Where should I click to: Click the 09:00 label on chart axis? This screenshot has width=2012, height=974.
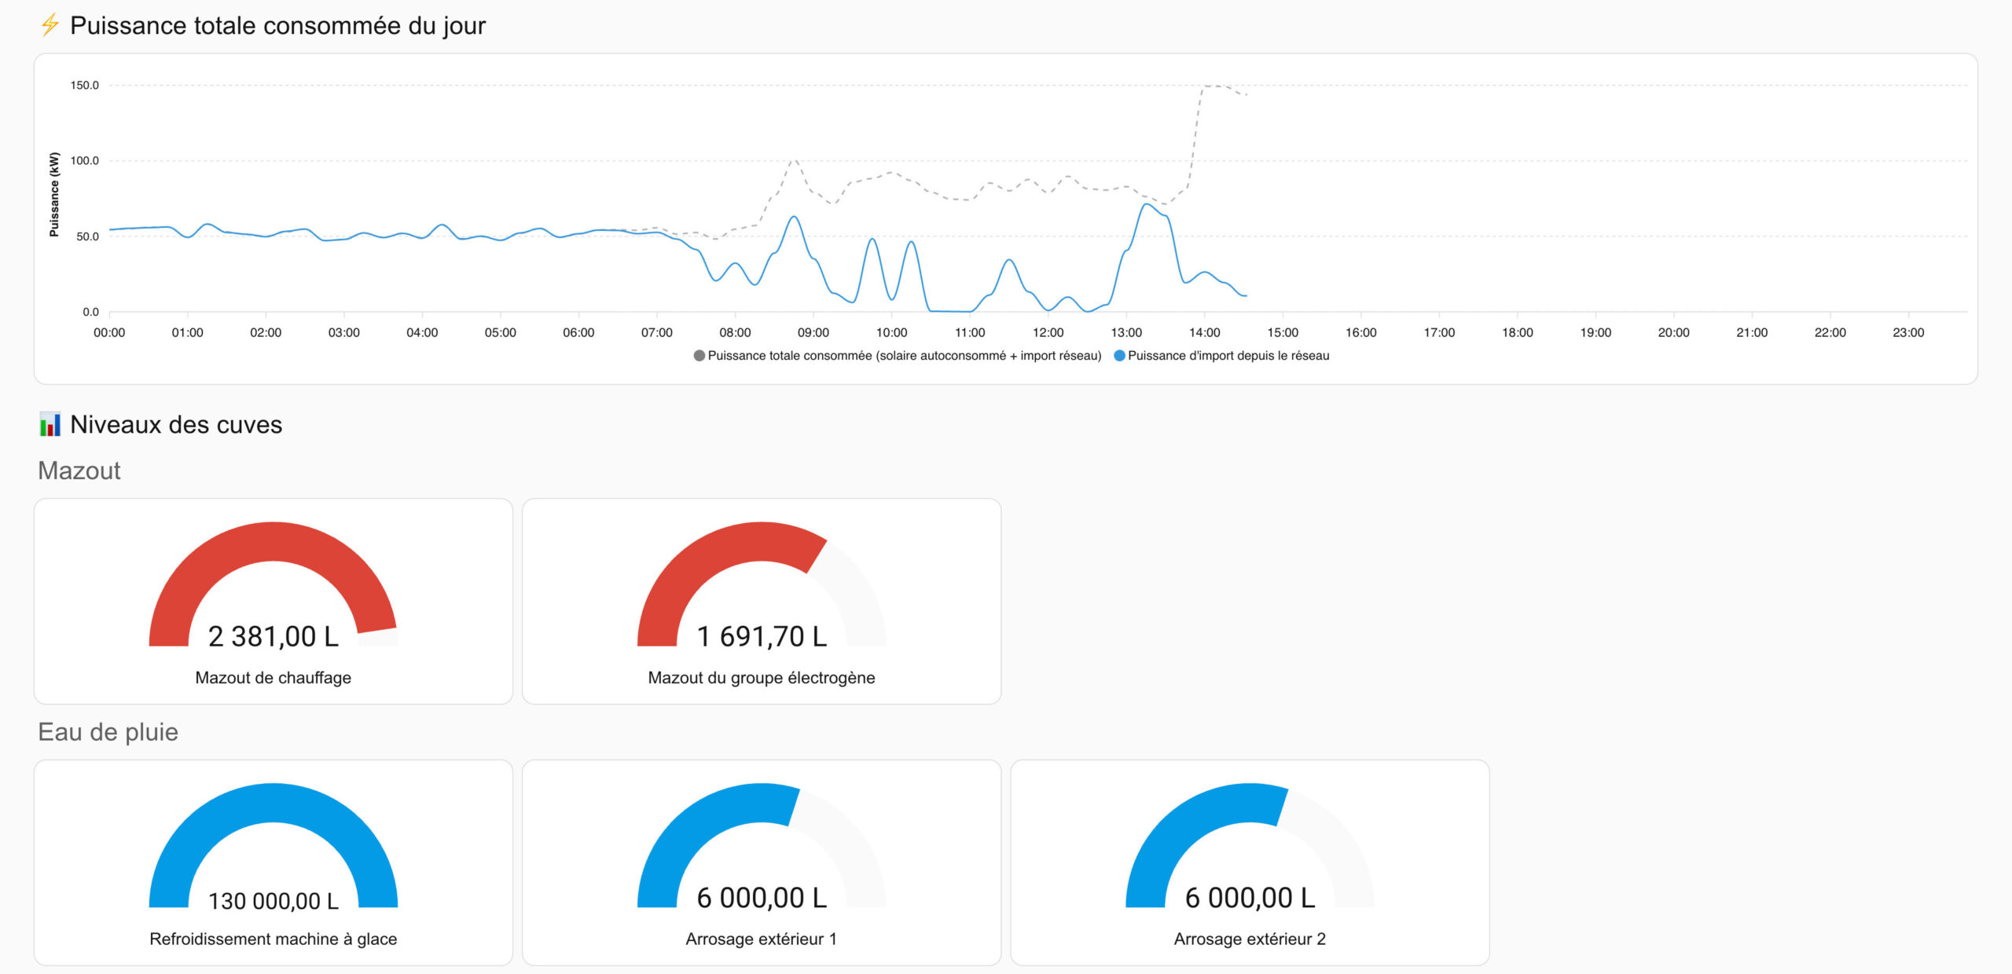click(813, 332)
